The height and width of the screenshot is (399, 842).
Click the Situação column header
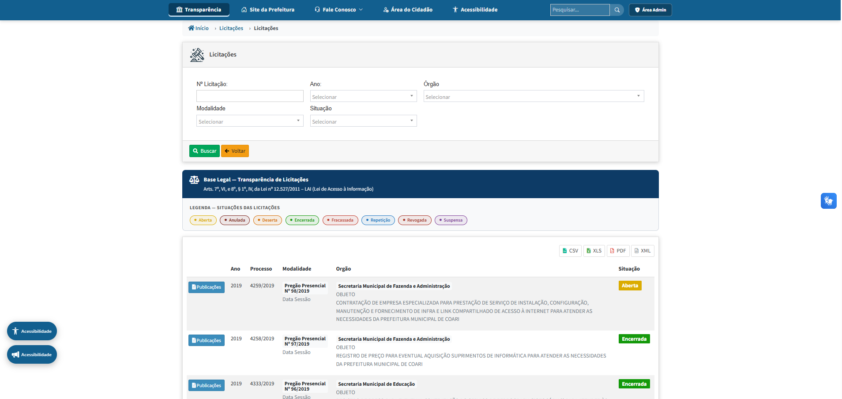629,269
